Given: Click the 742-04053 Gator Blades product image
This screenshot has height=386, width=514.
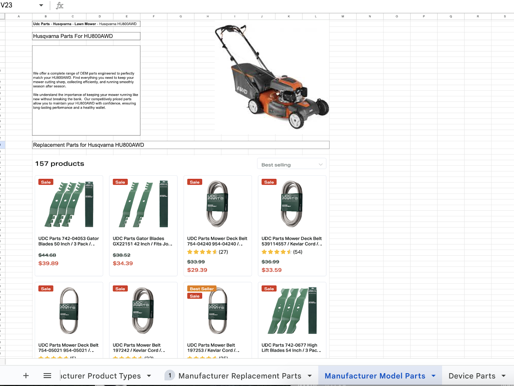Looking at the screenshot, I should [x=69, y=204].
